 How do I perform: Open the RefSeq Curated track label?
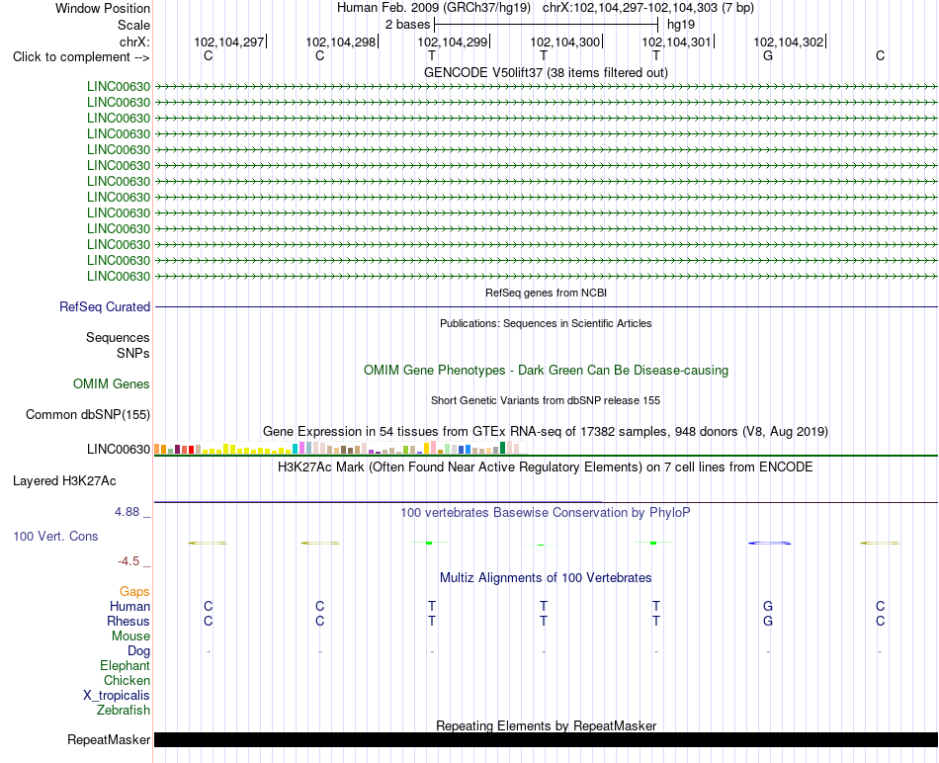click(x=105, y=306)
